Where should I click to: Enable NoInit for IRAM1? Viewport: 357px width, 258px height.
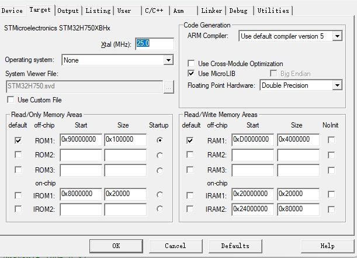[x=331, y=194]
